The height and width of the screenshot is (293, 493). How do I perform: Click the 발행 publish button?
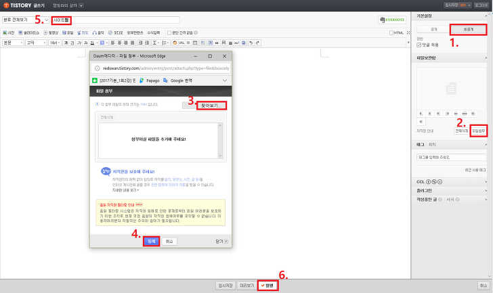267,286
